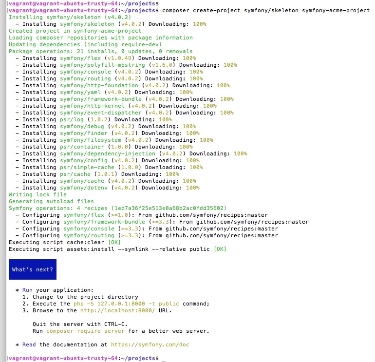Click the empty first prompt line at the top
Image resolution: width=375 pixels, height=362 pixels.
(83, 3)
